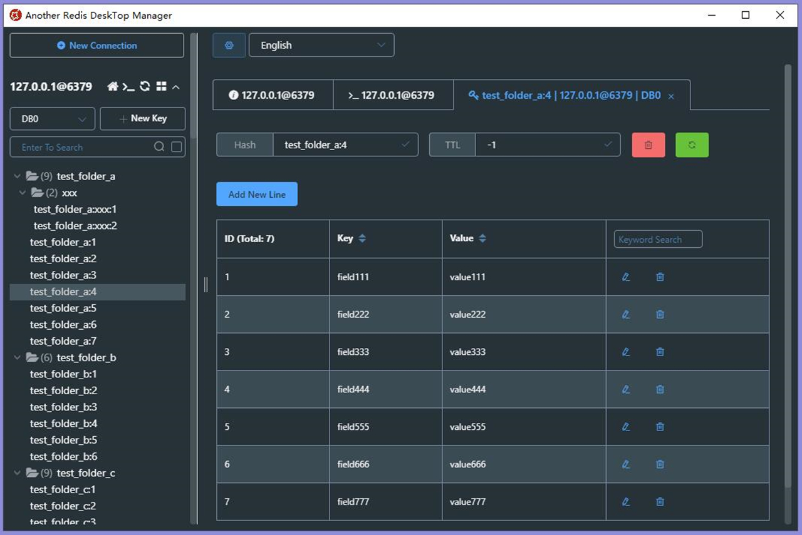Open the 127.0.0.1@6379 terminal tab
The width and height of the screenshot is (802, 535).
[393, 94]
